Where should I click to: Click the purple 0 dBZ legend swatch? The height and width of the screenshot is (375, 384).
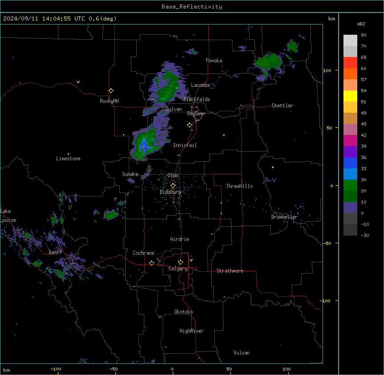coord(350,208)
